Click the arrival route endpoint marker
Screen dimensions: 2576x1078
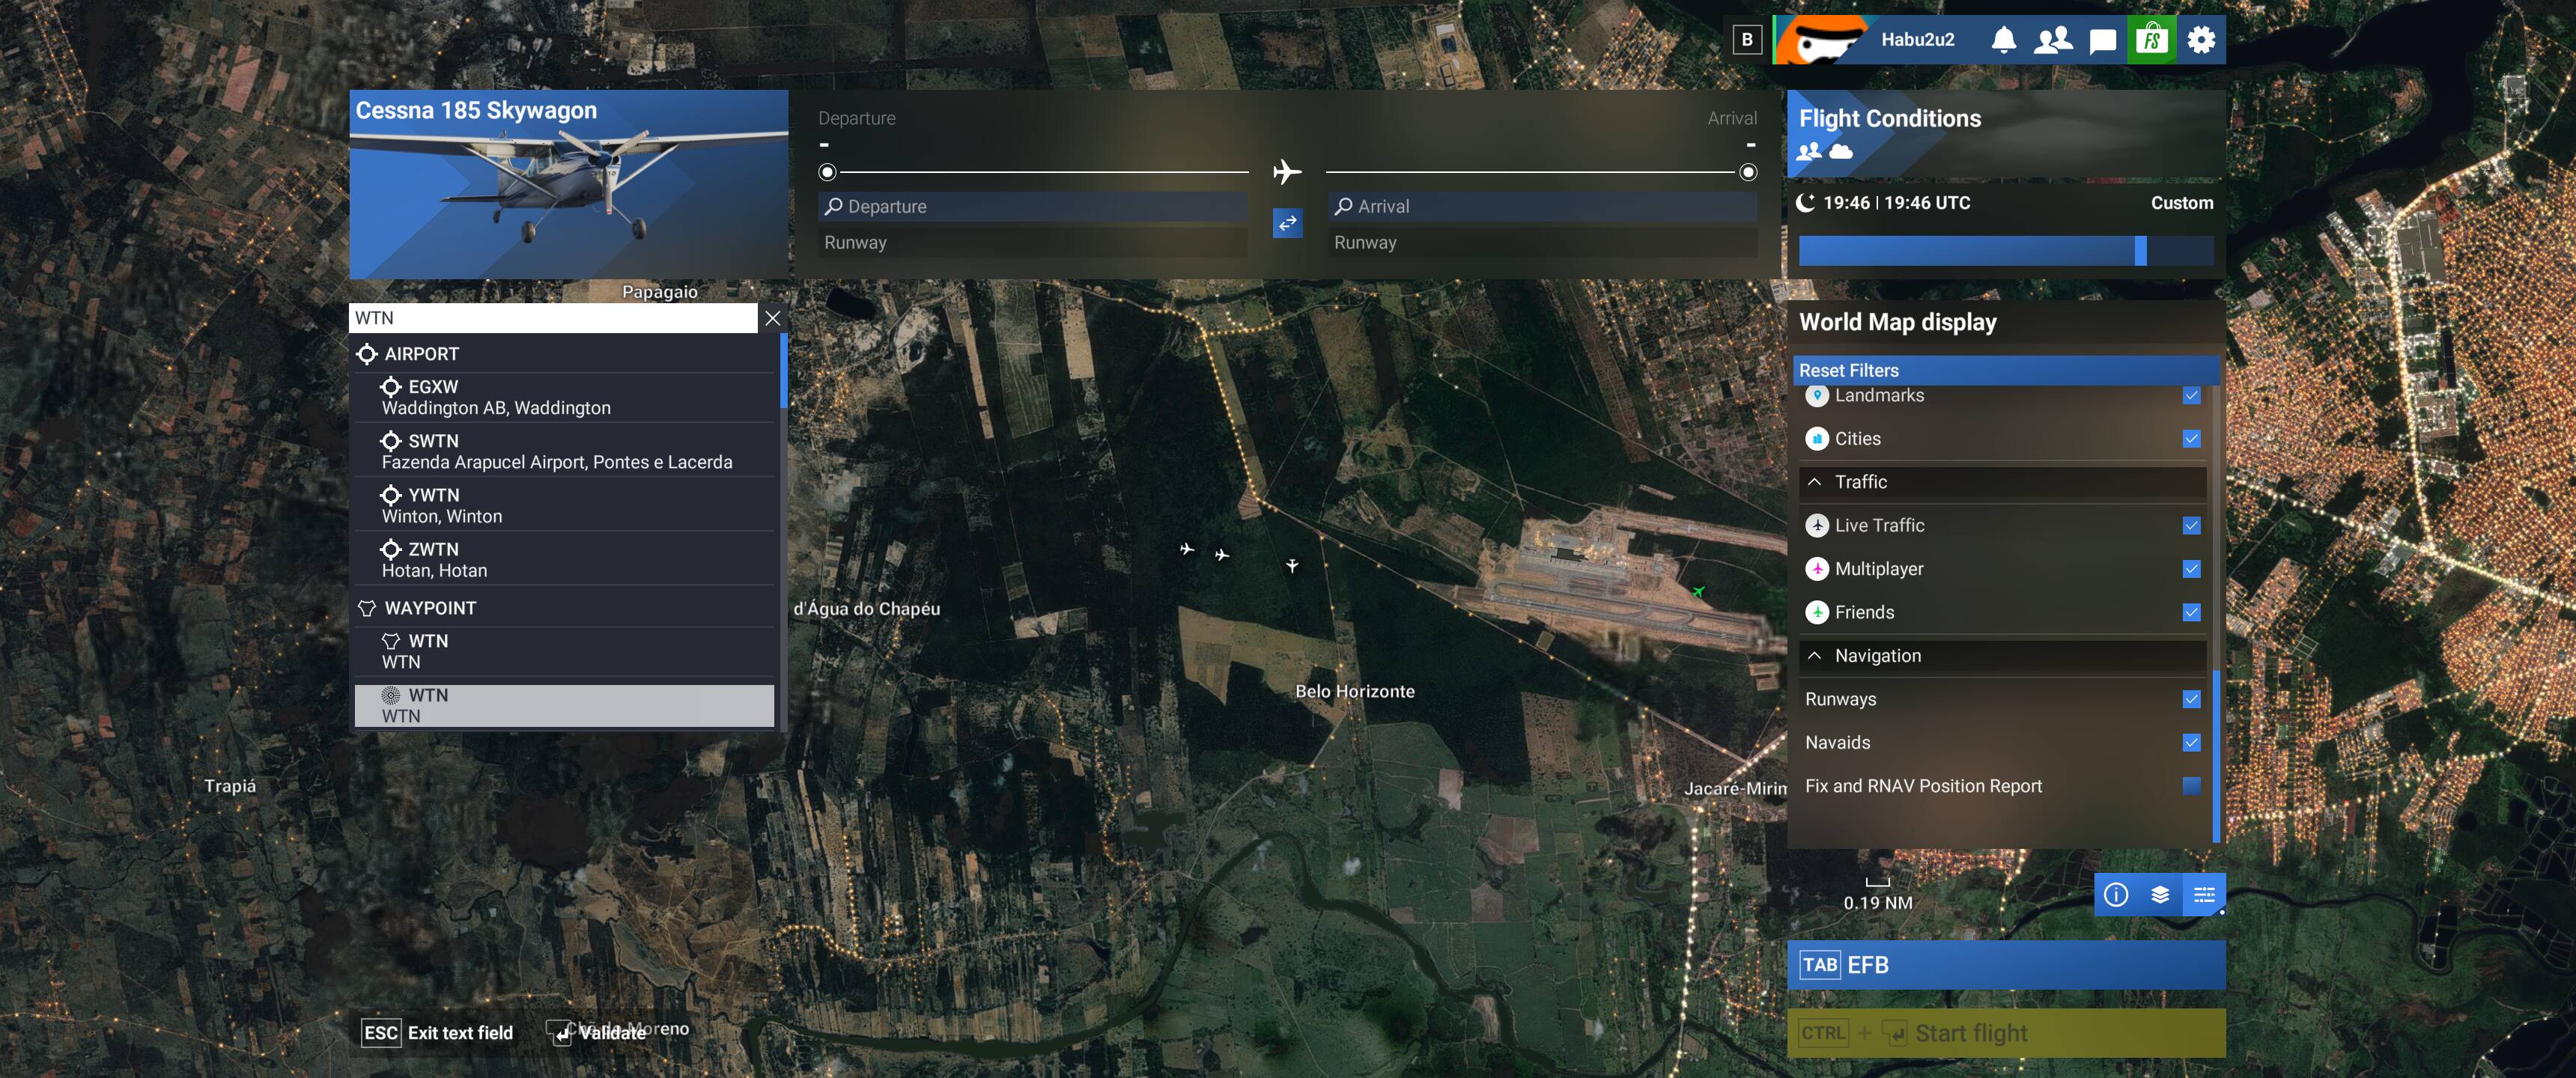pyautogui.click(x=1748, y=172)
